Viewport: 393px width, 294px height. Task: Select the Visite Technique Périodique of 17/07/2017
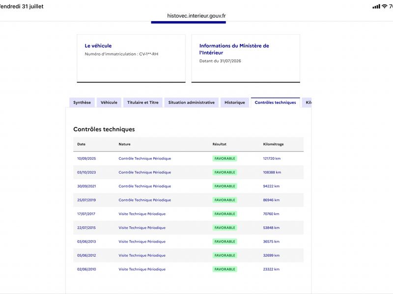pos(142,214)
